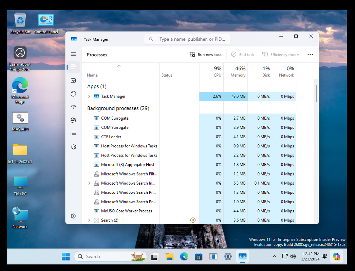Open Microsoft Store from the taskbar

tap(199, 256)
